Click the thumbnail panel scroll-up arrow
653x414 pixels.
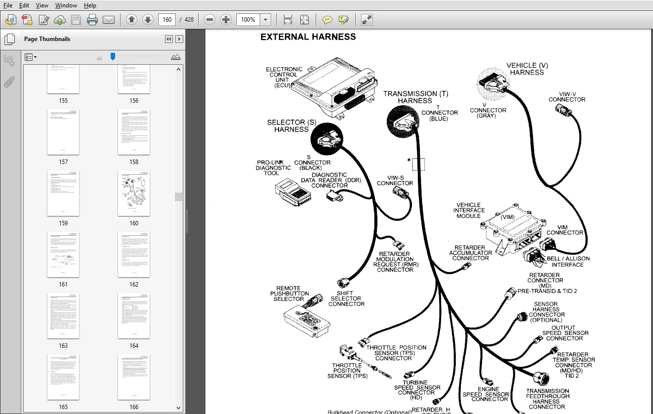point(179,69)
